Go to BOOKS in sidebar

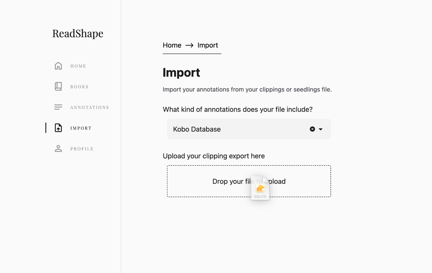pyautogui.click(x=79, y=87)
